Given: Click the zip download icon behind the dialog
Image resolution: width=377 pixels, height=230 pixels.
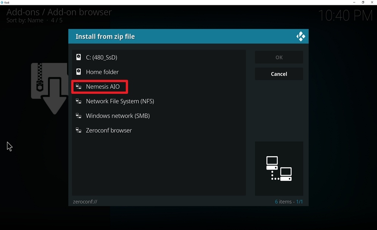Looking at the screenshot, I should tap(50, 89).
